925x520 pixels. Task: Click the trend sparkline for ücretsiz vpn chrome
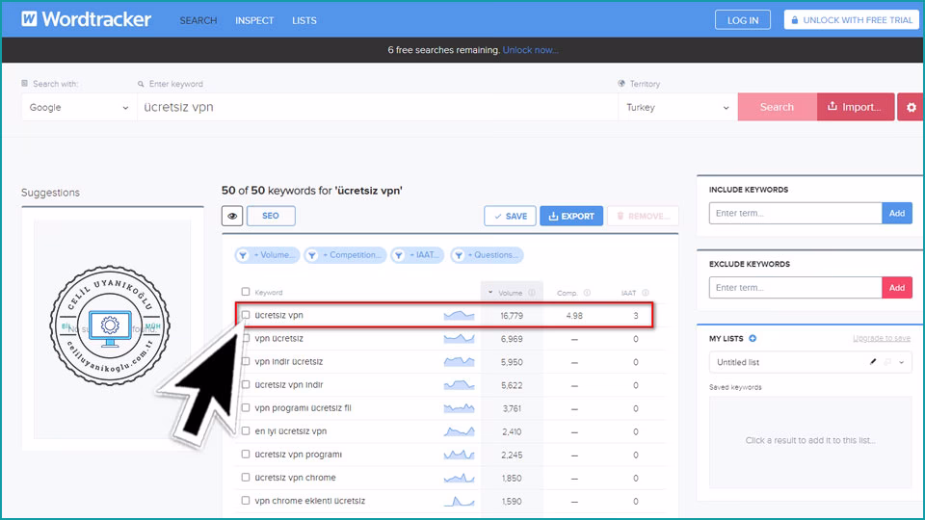(x=459, y=478)
